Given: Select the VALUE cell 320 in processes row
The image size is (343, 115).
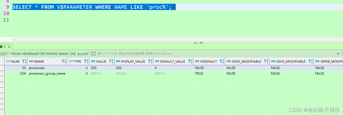Looking at the screenshot, I should coord(102,68).
